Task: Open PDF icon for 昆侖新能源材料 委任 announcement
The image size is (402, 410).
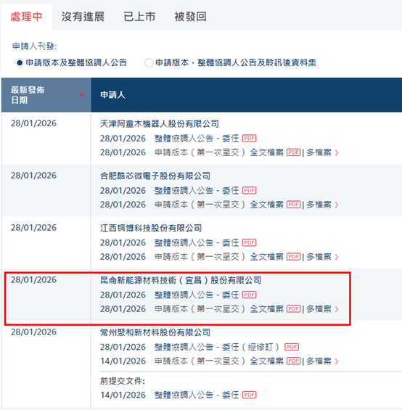Action: pos(250,295)
